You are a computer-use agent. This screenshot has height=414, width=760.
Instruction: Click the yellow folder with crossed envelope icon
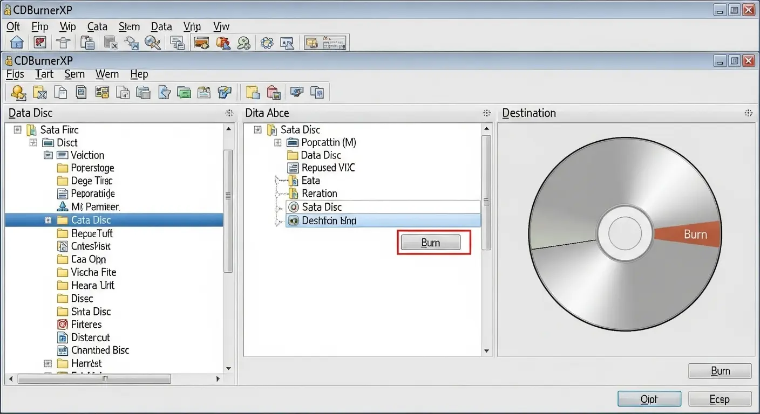[x=40, y=92]
